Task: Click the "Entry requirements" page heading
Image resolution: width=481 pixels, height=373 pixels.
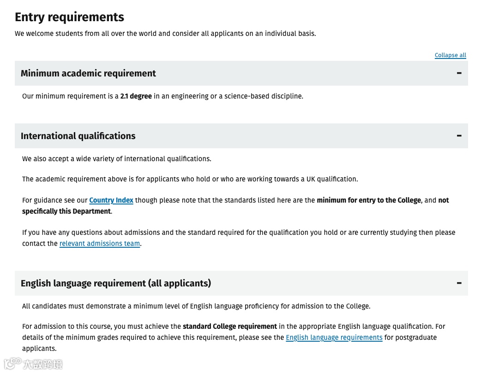Action: 69,17
